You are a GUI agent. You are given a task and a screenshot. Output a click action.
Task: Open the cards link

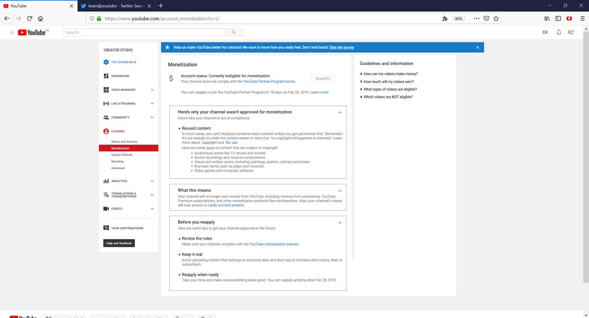pos(212,205)
